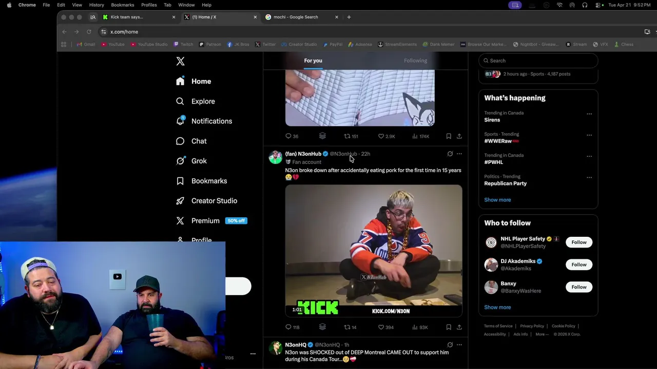
Task: Open Privacy Policy link
Action: coord(532,326)
